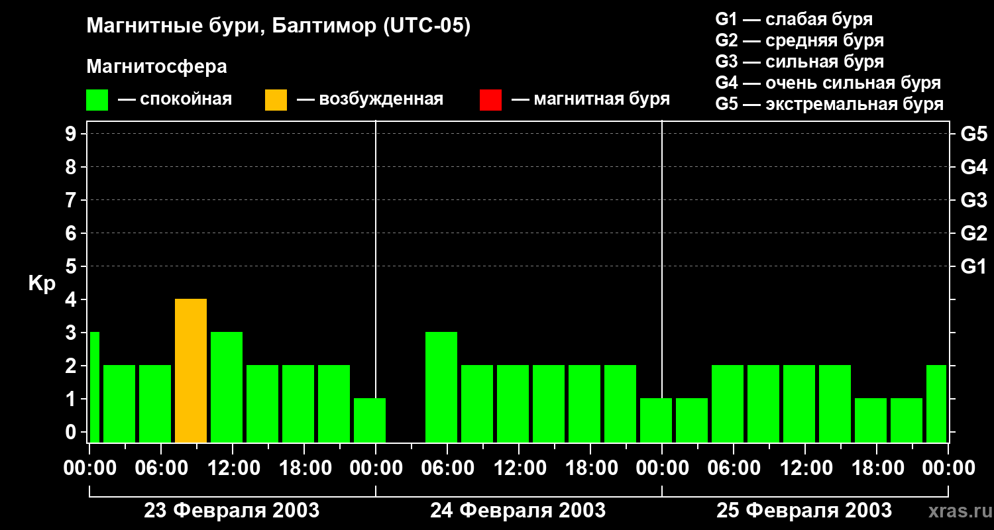The width and height of the screenshot is (994, 530).
Task: Click the legend text '— спокойная'
Action: tap(175, 99)
